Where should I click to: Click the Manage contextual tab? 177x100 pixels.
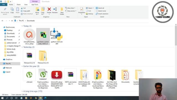35,1
